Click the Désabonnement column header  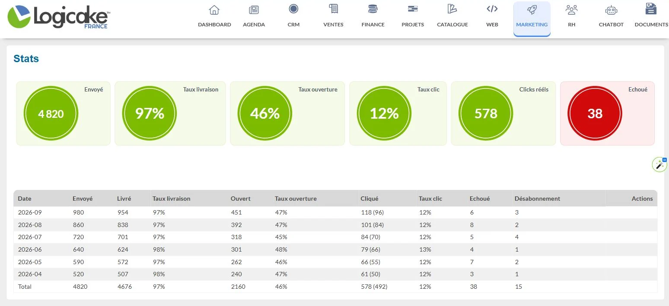(x=537, y=199)
